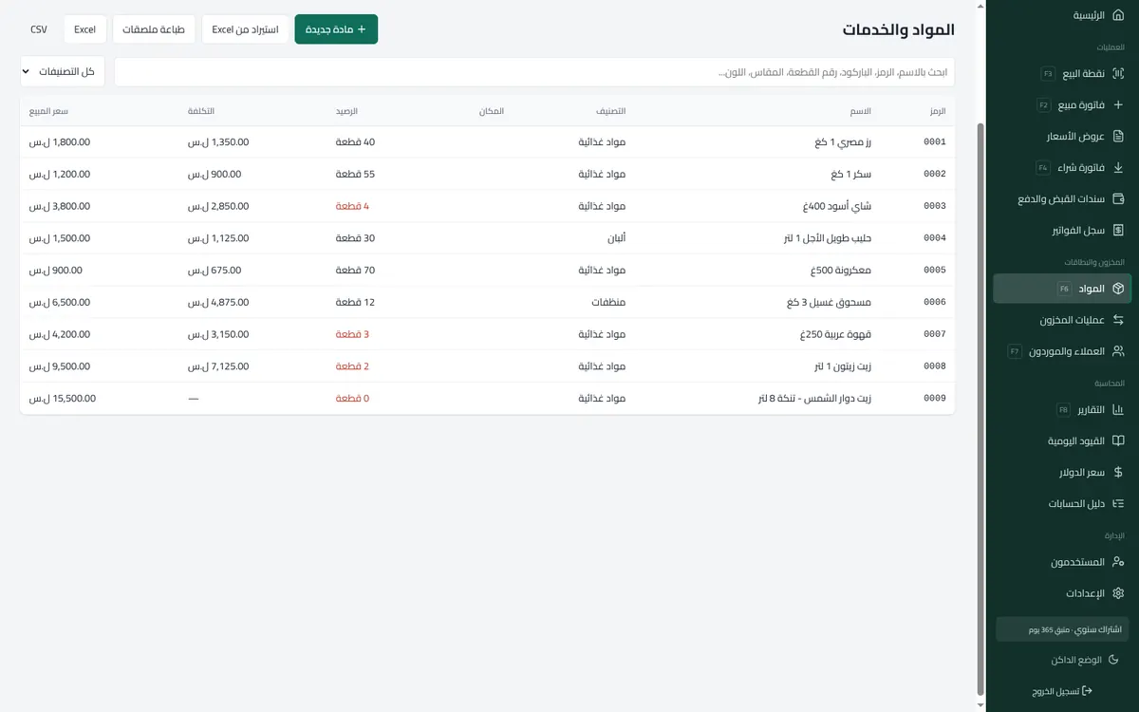Navigate to دليل الحسابات
The width and height of the screenshot is (1139, 712).
click(x=1062, y=503)
